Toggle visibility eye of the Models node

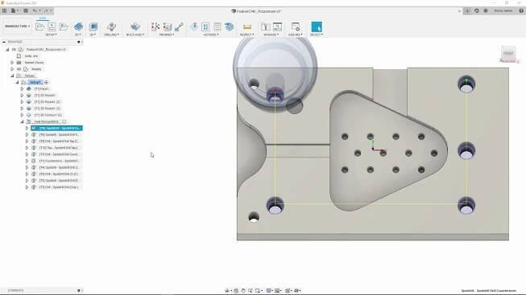pos(19,69)
